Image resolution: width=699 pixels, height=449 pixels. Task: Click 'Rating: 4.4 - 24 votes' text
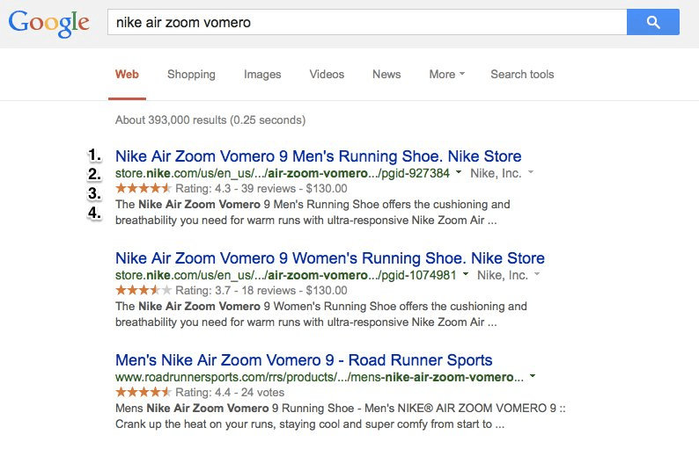pos(230,393)
